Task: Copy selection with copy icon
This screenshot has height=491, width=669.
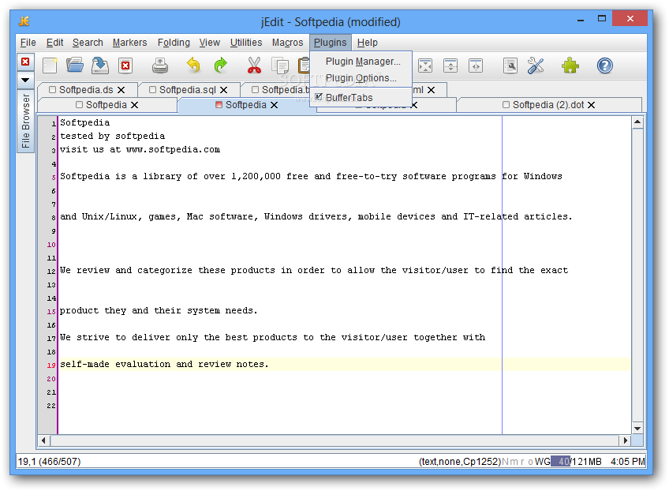Action: [x=280, y=66]
